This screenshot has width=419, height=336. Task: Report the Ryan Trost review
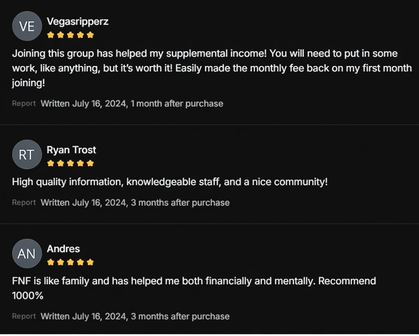24,203
